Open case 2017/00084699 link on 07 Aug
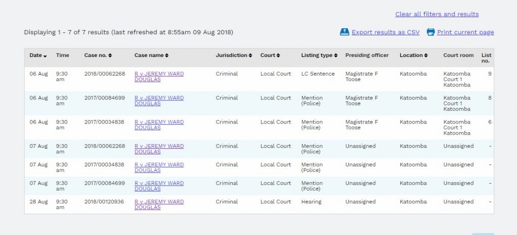517x235 pixels. click(159, 186)
